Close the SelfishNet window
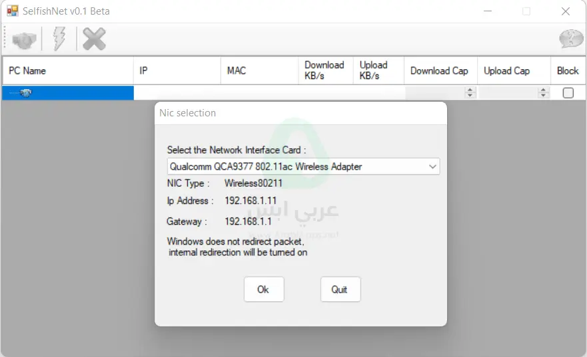 click(x=565, y=11)
